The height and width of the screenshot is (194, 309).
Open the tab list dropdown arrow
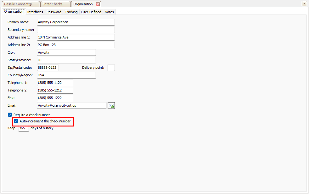(304, 4)
